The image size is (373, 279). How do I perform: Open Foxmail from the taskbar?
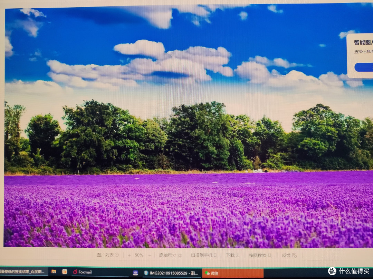coord(82,272)
